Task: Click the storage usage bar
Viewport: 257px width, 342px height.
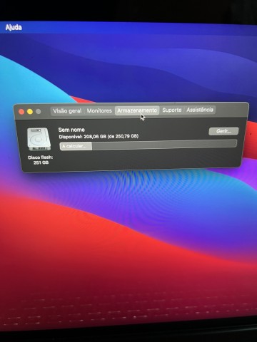Action: pyautogui.click(x=148, y=145)
